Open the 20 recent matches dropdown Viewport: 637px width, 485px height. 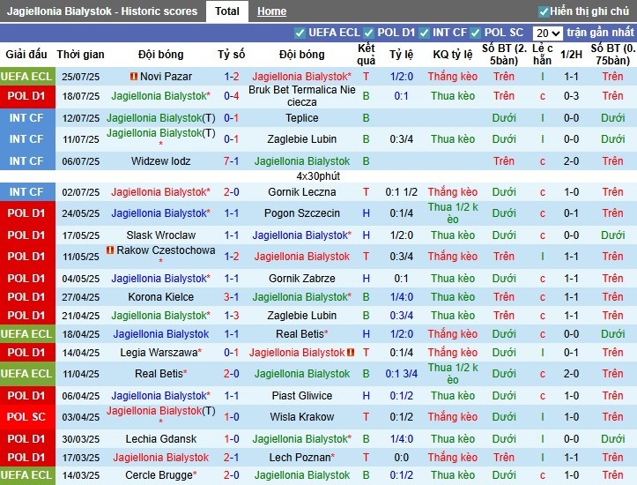[548, 33]
